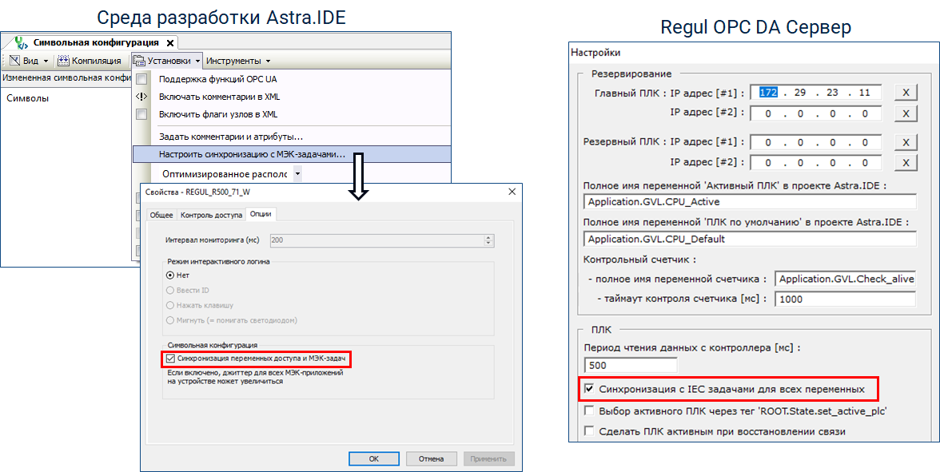Uncheck Синхронизация с IEC задачами для всех переменных
The height and width of the screenshot is (472, 940).
click(589, 389)
